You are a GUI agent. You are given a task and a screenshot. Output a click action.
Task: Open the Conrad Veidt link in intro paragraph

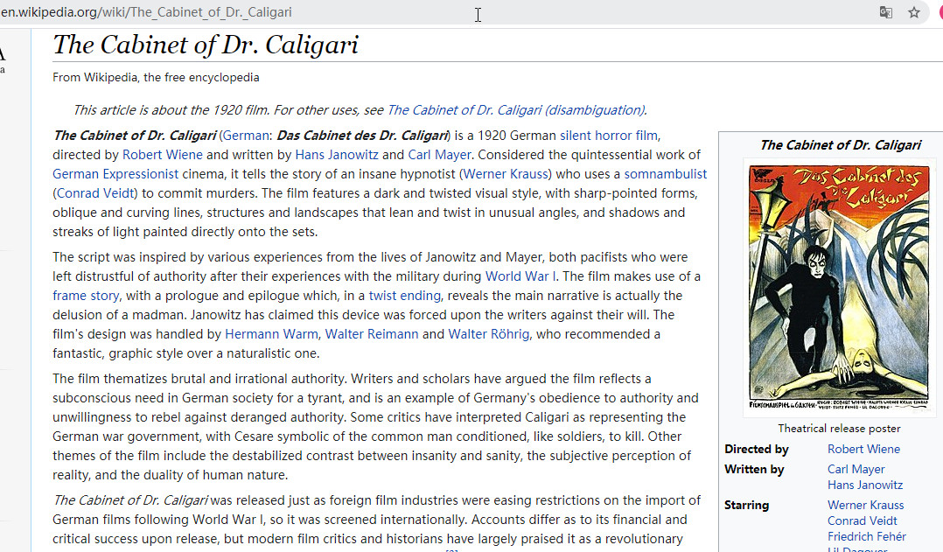[x=95, y=193]
